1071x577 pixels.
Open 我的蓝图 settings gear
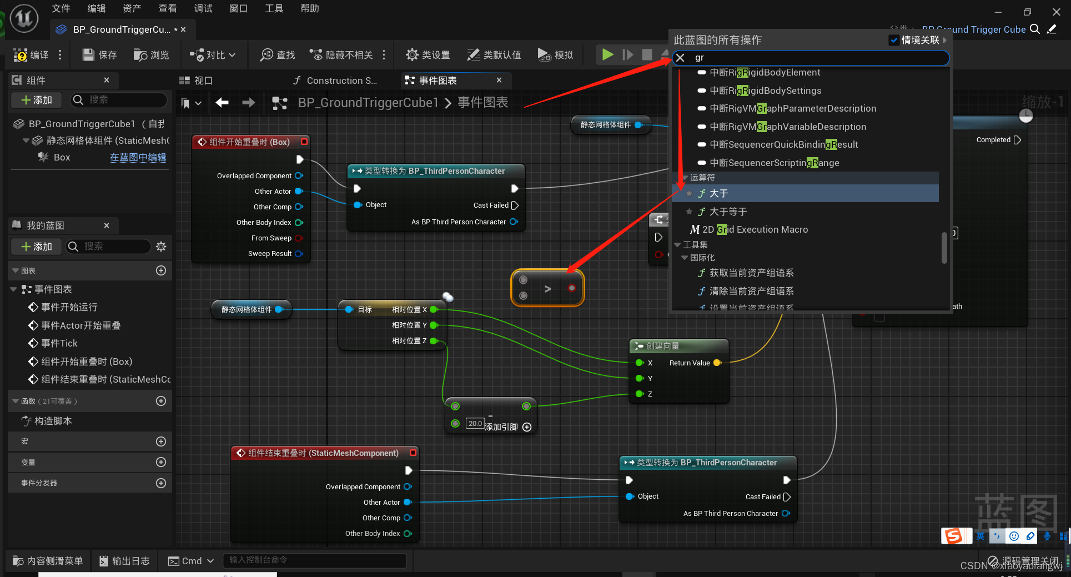coord(161,247)
